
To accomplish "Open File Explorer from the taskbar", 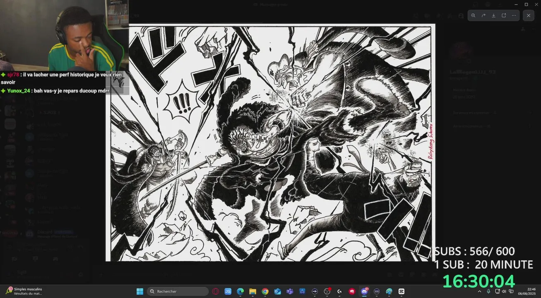I will pyautogui.click(x=252, y=291).
